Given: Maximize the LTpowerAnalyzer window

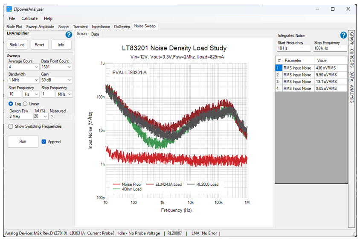Looking at the screenshot, I should click(x=332, y=9).
